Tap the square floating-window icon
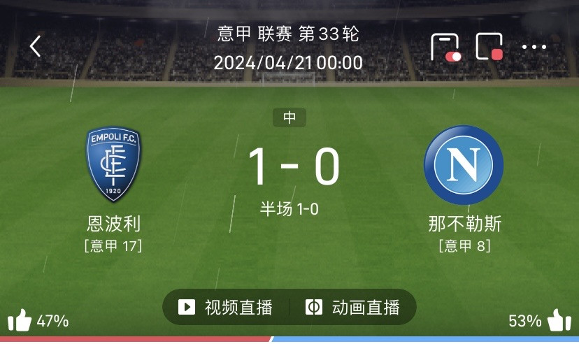This screenshot has width=579, height=344. (x=489, y=46)
